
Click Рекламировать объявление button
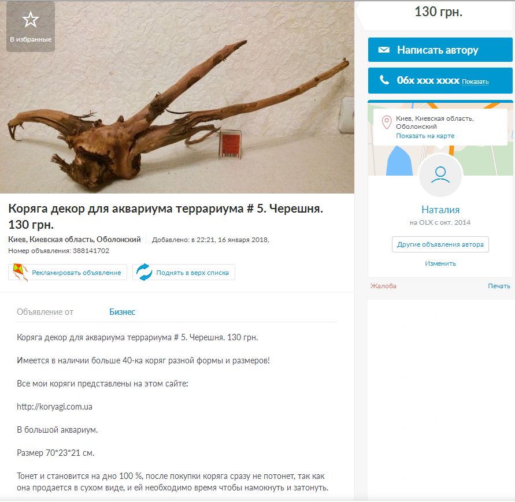pyautogui.click(x=67, y=272)
